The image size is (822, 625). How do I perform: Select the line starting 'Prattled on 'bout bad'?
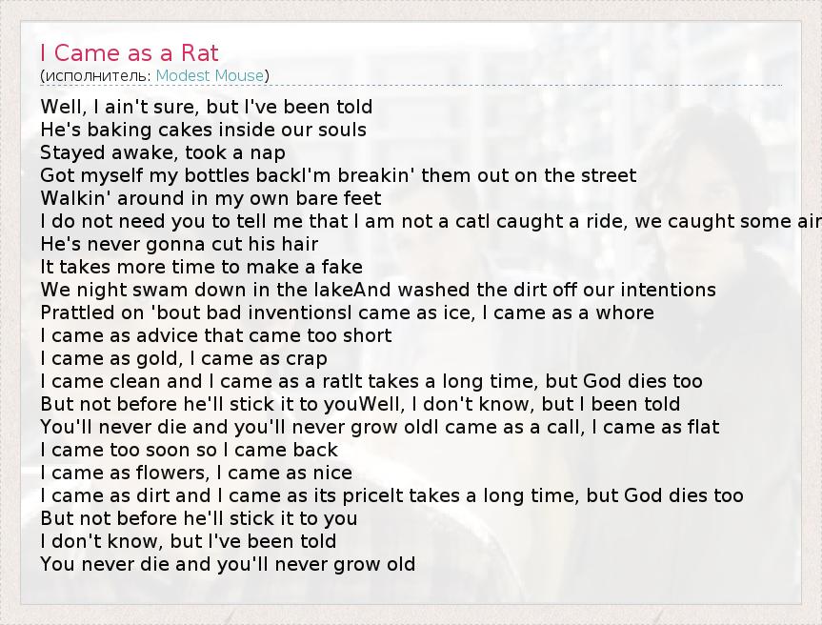pos(347,312)
